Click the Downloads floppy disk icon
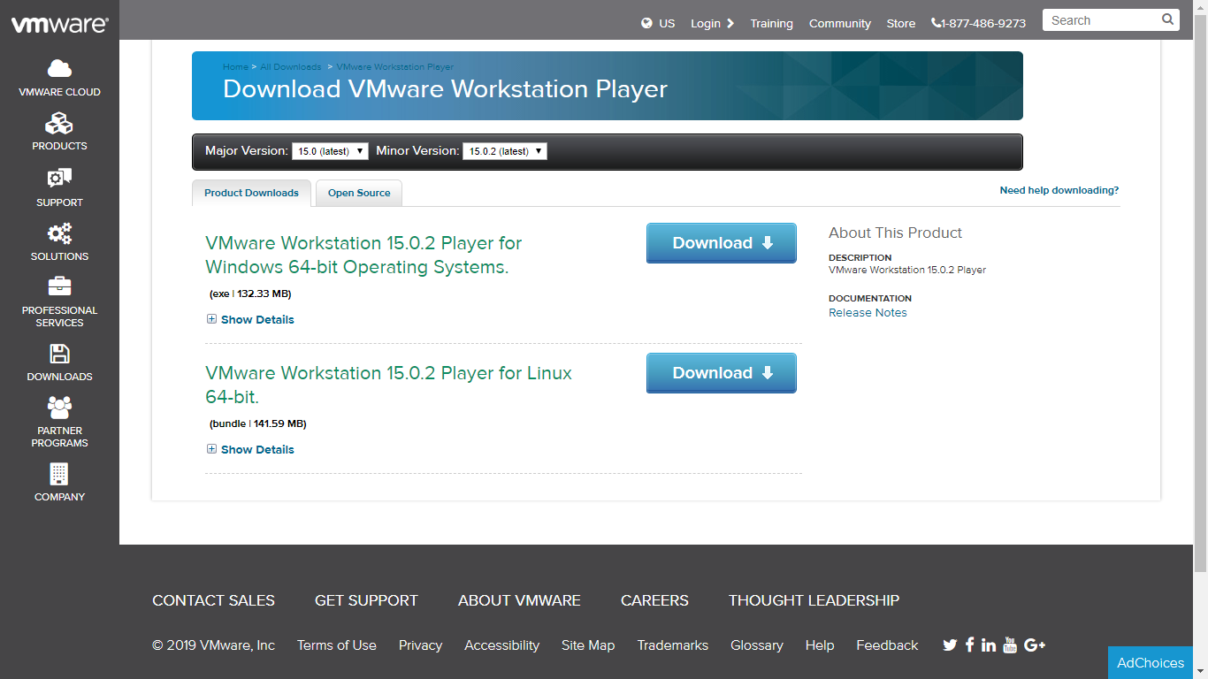The image size is (1208, 679). click(59, 354)
